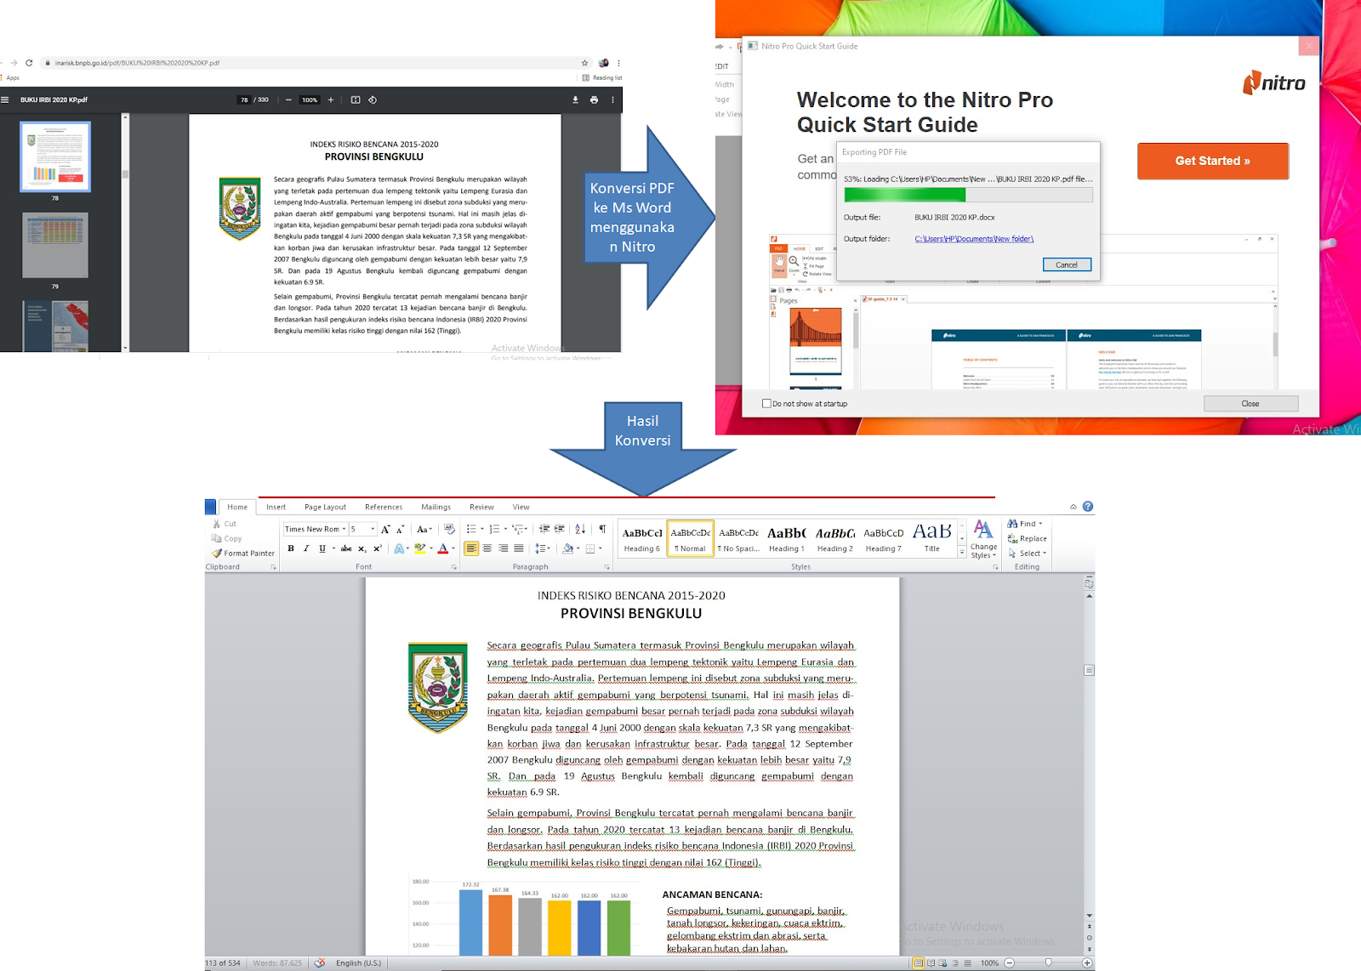Bookmark page with the star icon
Screen dimensions: 1361x971
(x=584, y=63)
